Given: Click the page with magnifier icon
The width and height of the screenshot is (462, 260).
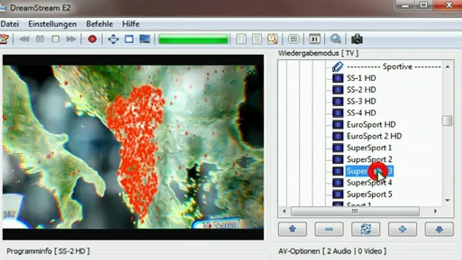Looking at the screenshot, I should tap(272, 39).
